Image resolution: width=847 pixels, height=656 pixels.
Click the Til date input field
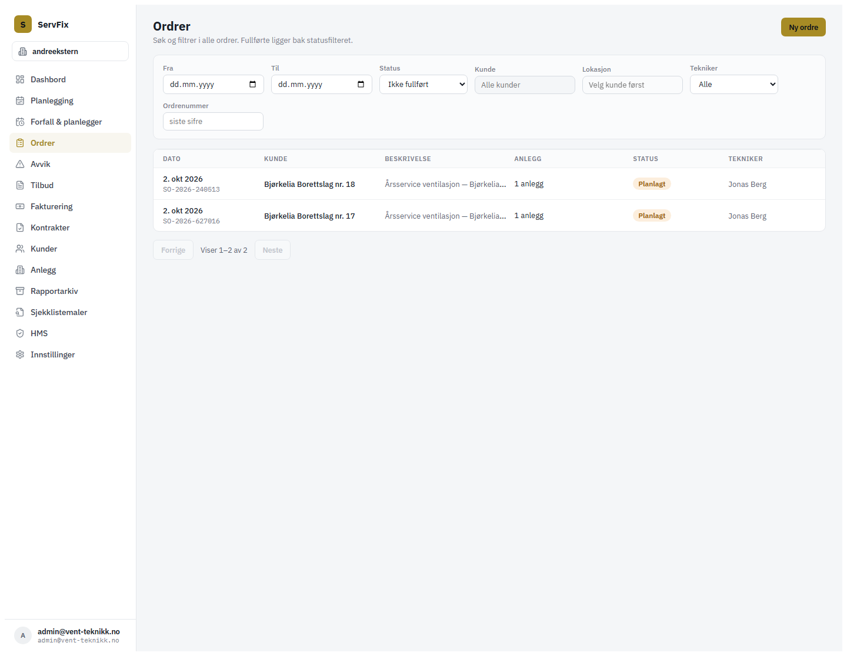(322, 84)
